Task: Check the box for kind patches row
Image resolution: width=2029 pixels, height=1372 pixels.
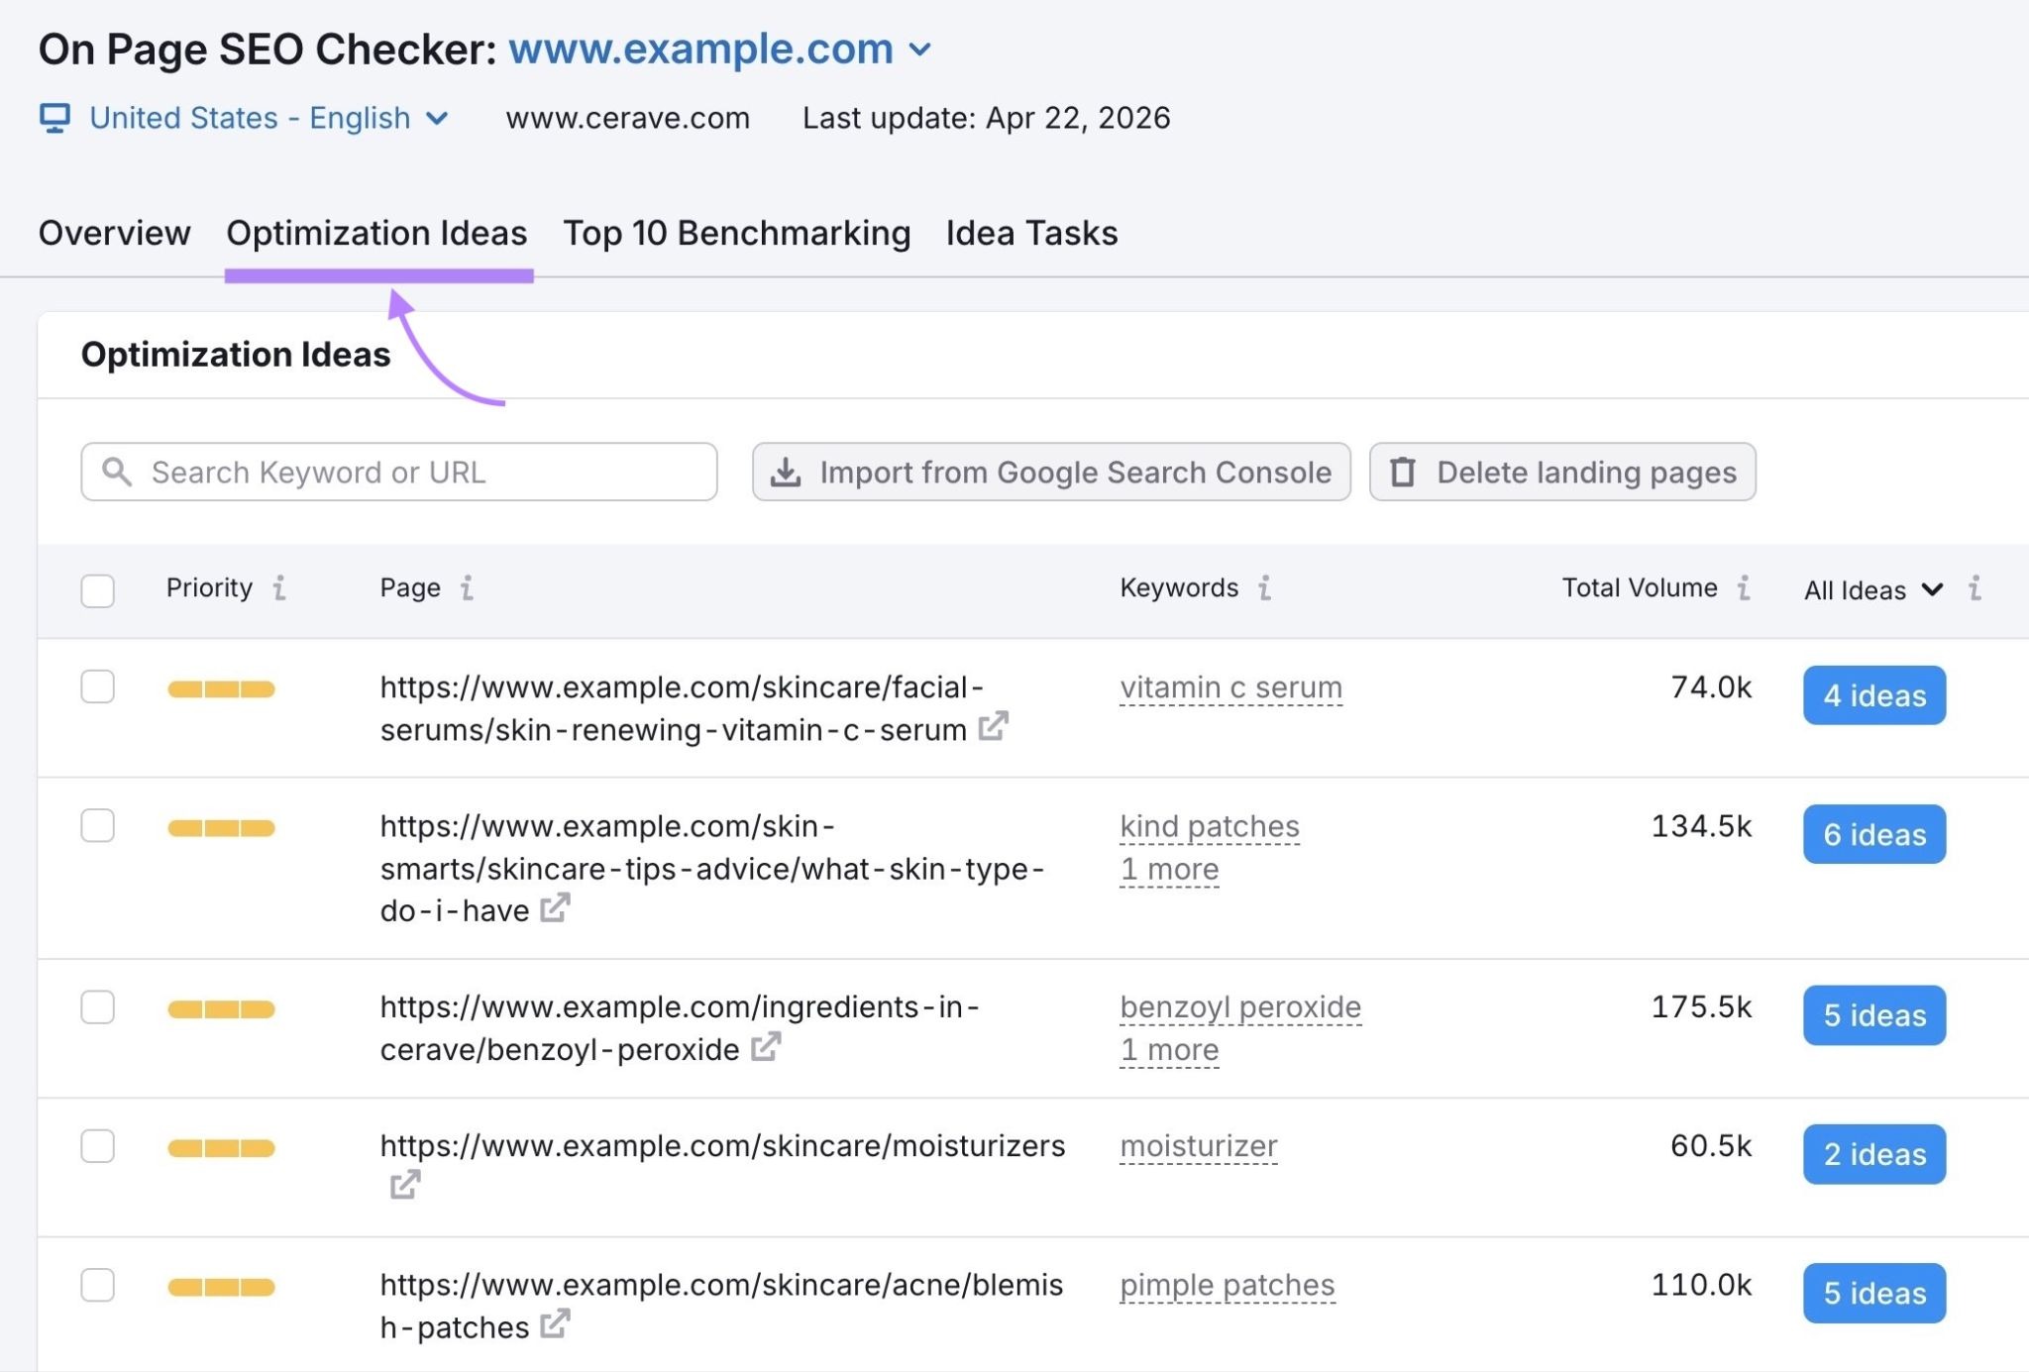Action: tap(97, 825)
